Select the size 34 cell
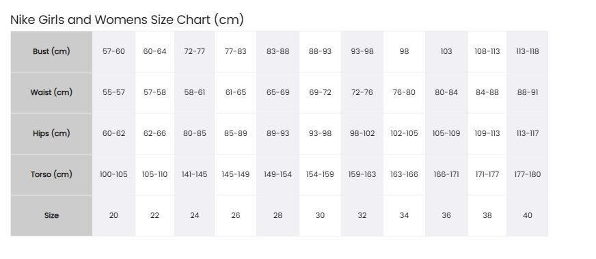Screen dimensions: 596x259 (x=404, y=215)
